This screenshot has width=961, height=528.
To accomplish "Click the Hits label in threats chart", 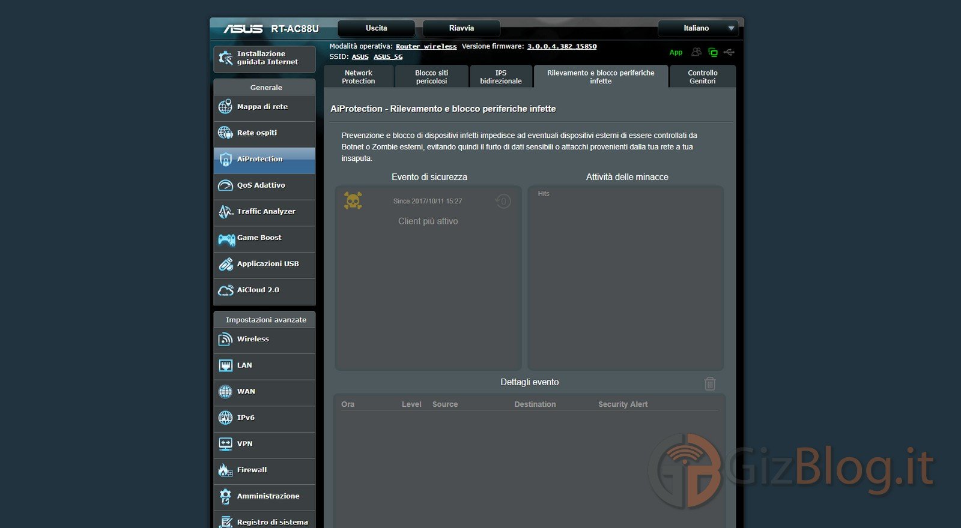I will click(x=544, y=194).
